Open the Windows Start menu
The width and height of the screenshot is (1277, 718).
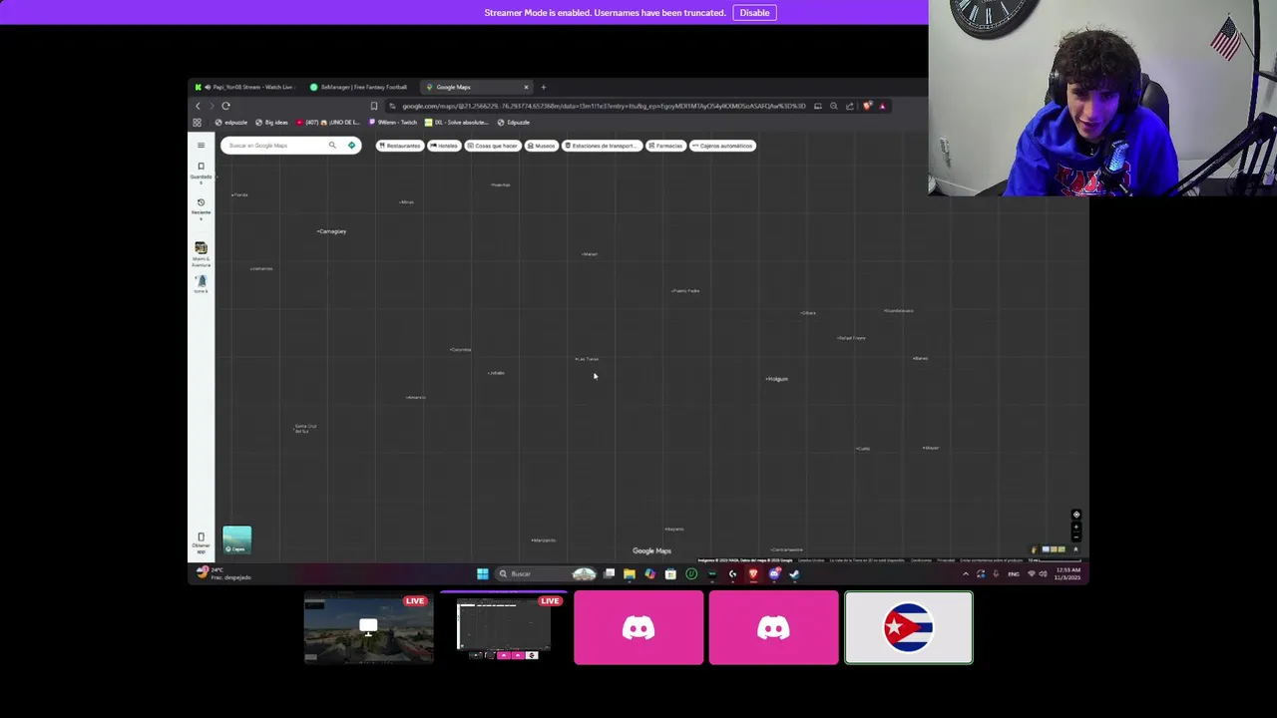point(483,573)
